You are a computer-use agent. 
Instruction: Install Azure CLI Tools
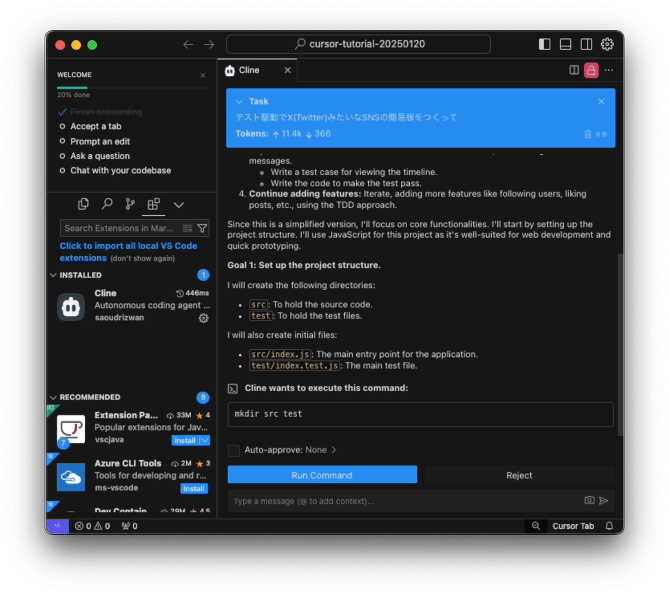(x=193, y=489)
